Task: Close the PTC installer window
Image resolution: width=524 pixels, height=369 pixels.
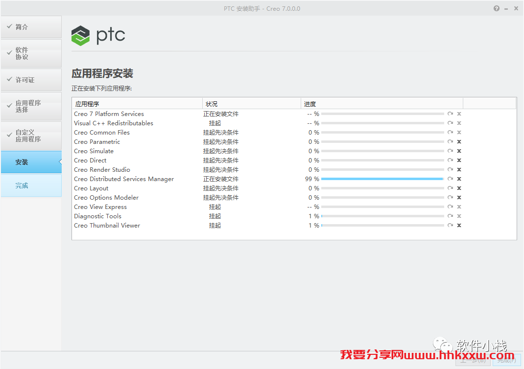Action: click(516, 9)
